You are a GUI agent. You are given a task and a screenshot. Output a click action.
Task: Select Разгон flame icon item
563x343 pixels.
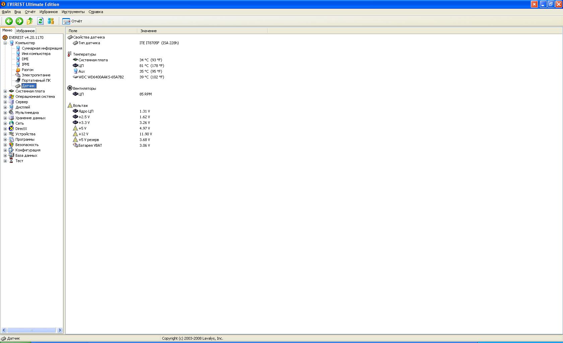(27, 70)
